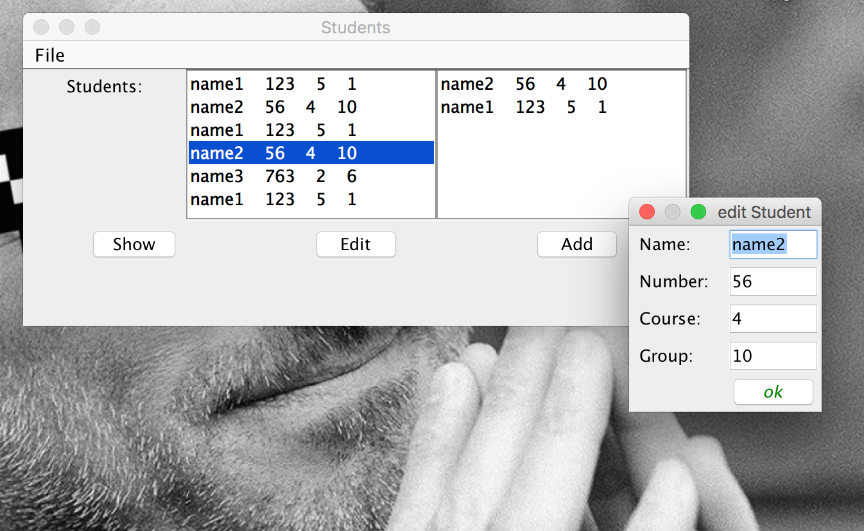Click the Group: label in edit dialog
Screen dimensions: 864x531
[x=667, y=356]
